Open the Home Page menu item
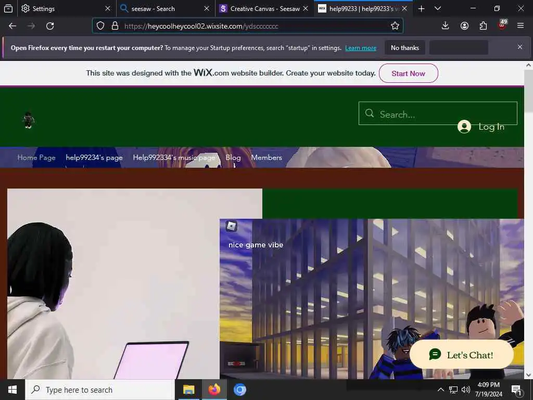This screenshot has width=533, height=400. [x=36, y=157]
